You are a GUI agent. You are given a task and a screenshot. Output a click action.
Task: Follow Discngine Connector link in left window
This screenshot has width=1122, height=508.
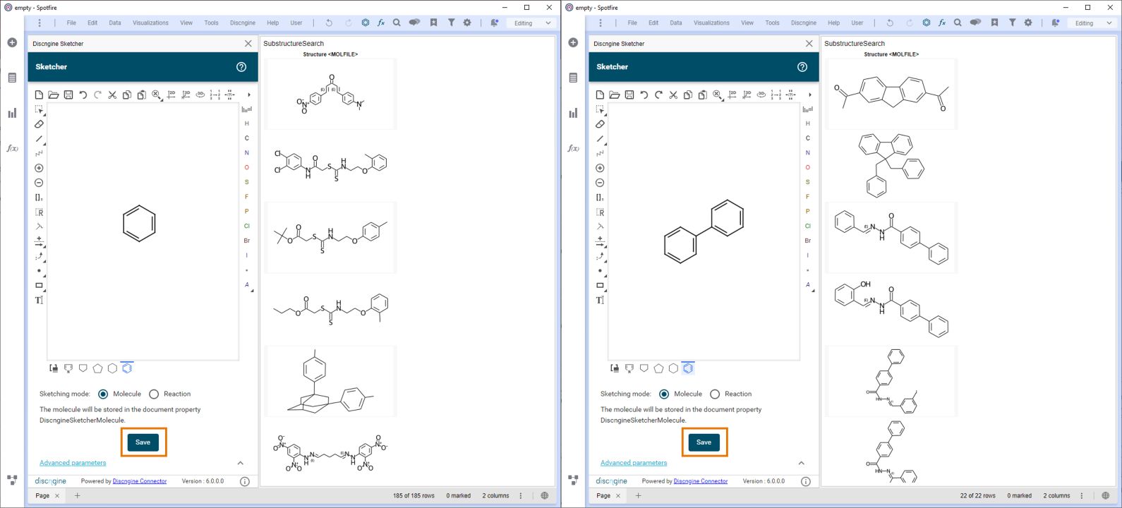pyautogui.click(x=140, y=481)
